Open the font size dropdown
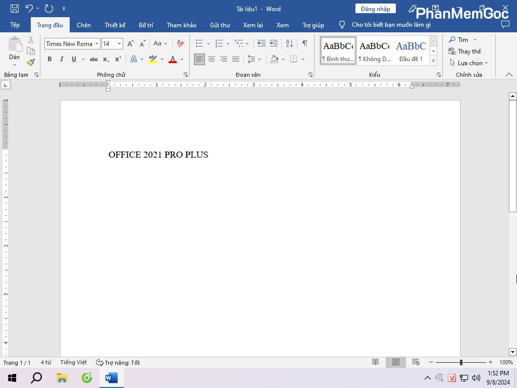517x388 pixels. pyautogui.click(x=119, y=44)
